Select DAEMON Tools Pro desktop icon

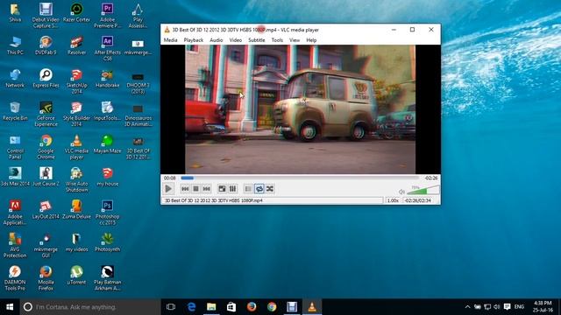15,278
